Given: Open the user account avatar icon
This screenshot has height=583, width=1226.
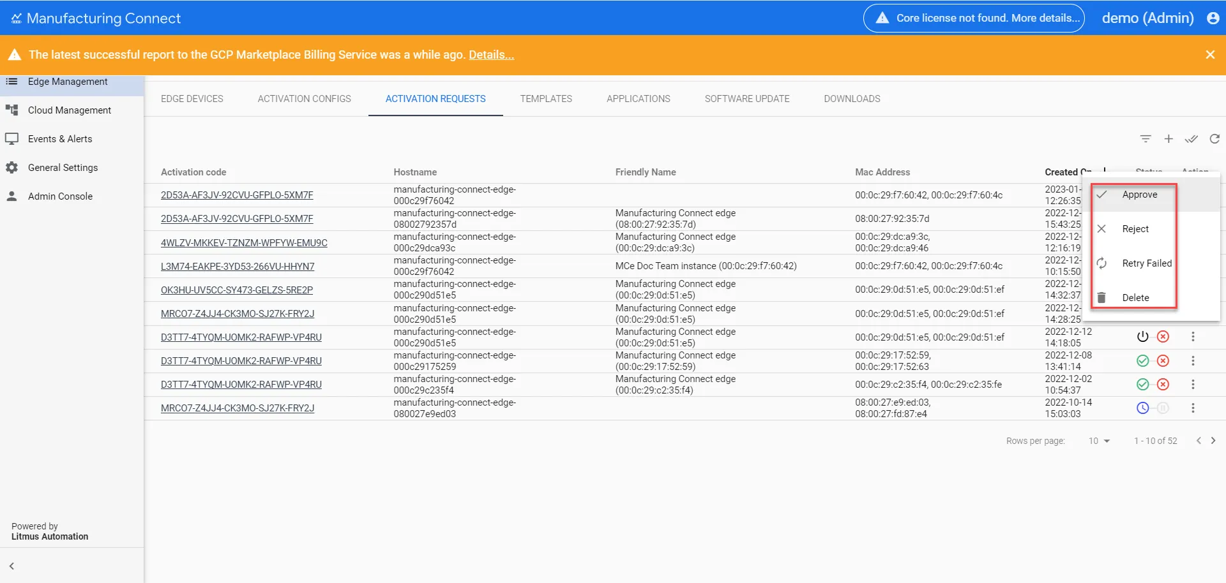Looking at the screenshot, I should tap(1213, 18).
